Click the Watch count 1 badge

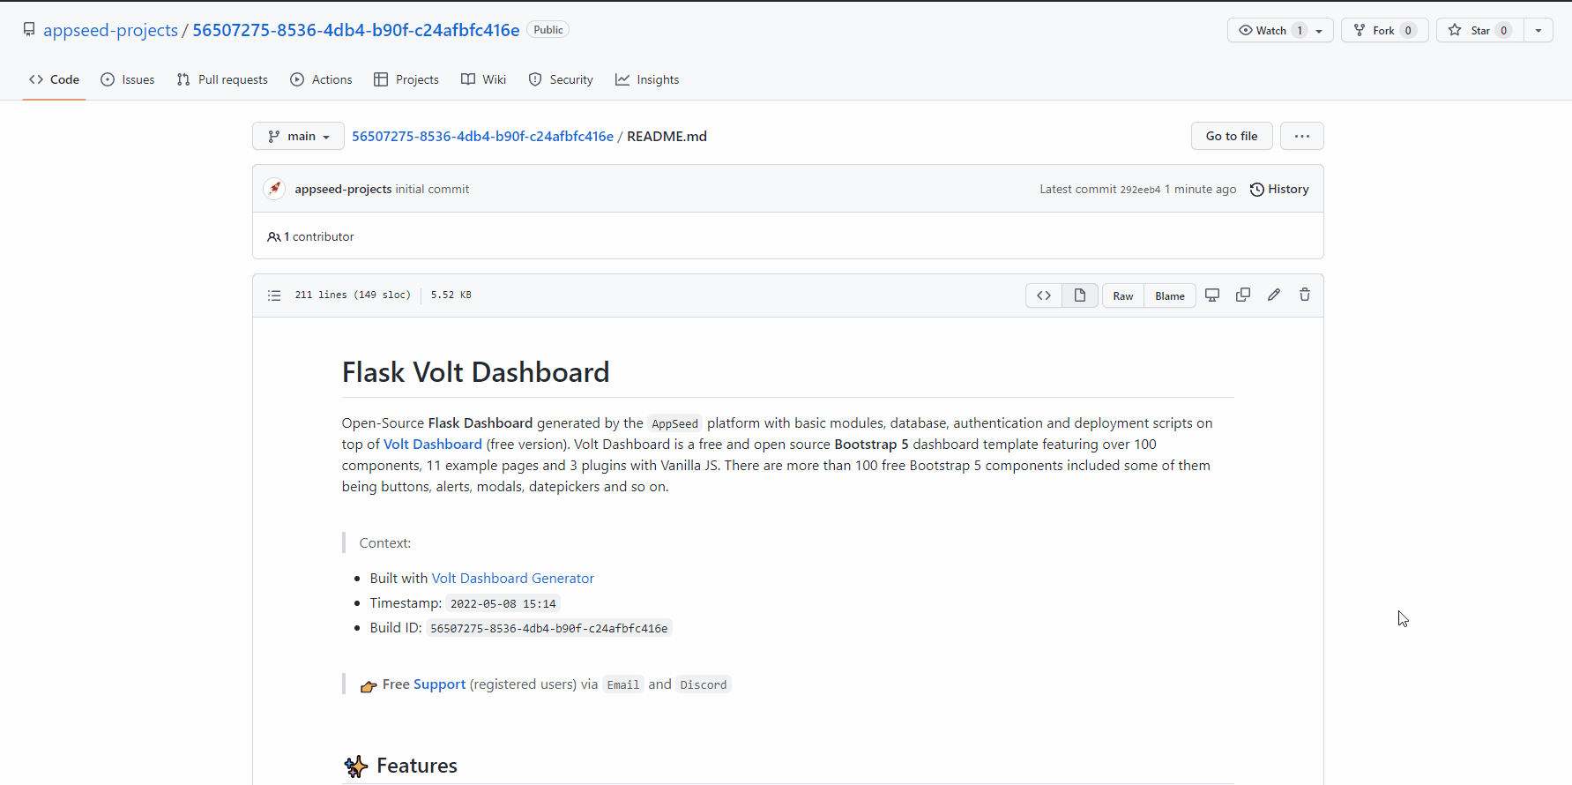1300,31
